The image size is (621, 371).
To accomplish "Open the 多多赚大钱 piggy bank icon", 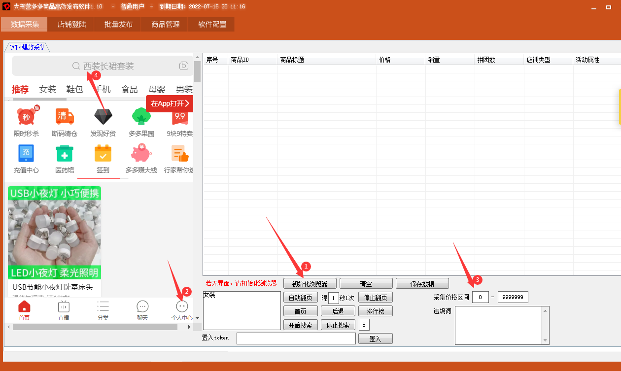I will (141, 159).
